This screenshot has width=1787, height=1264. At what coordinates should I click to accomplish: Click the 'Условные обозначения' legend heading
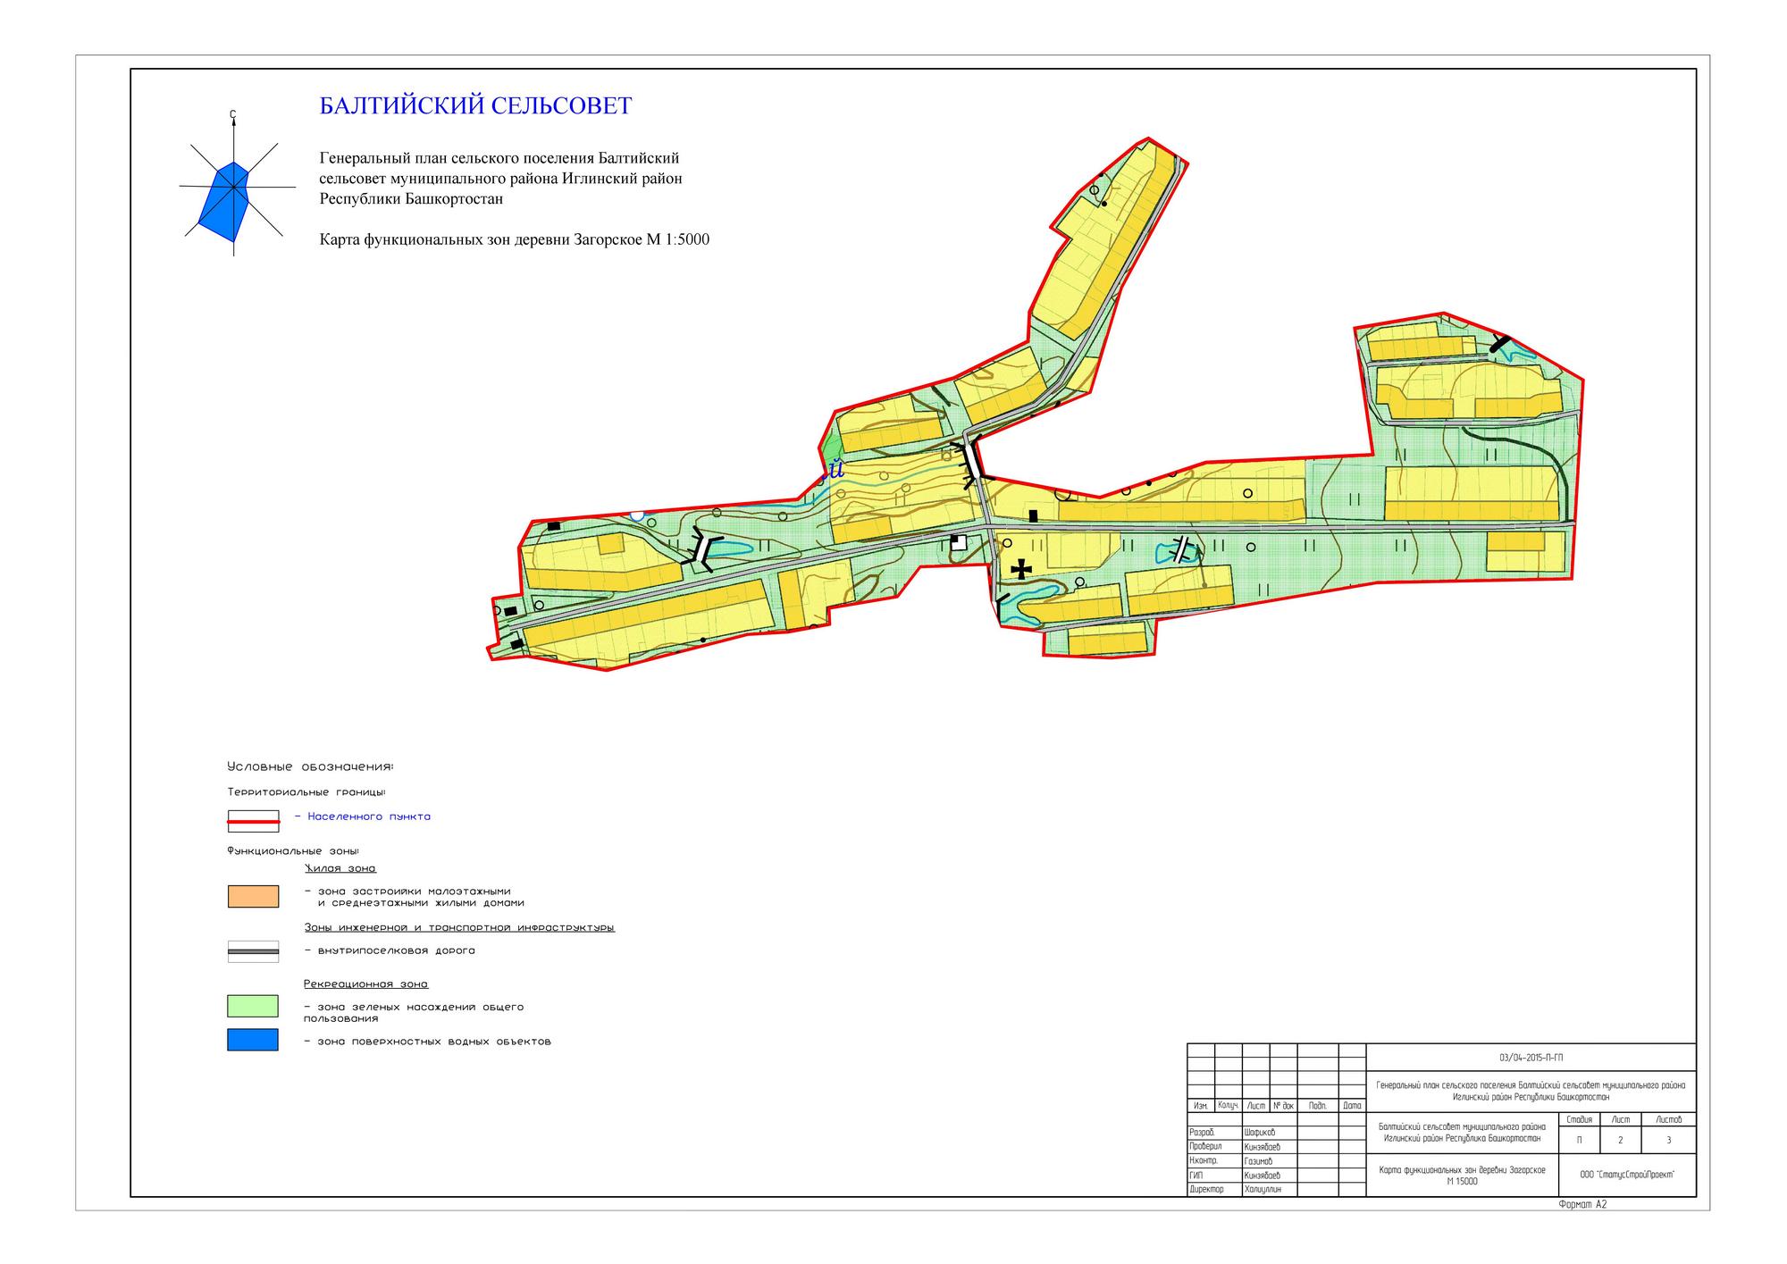pyautogui.click(x=310, y=766)
